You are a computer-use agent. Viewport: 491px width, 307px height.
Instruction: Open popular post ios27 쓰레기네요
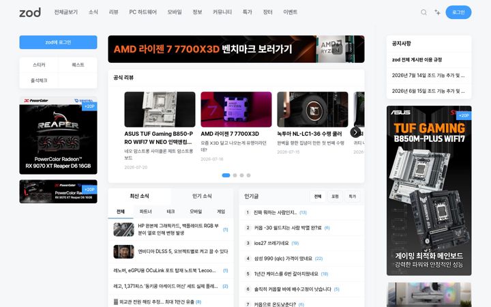[271, 243]
